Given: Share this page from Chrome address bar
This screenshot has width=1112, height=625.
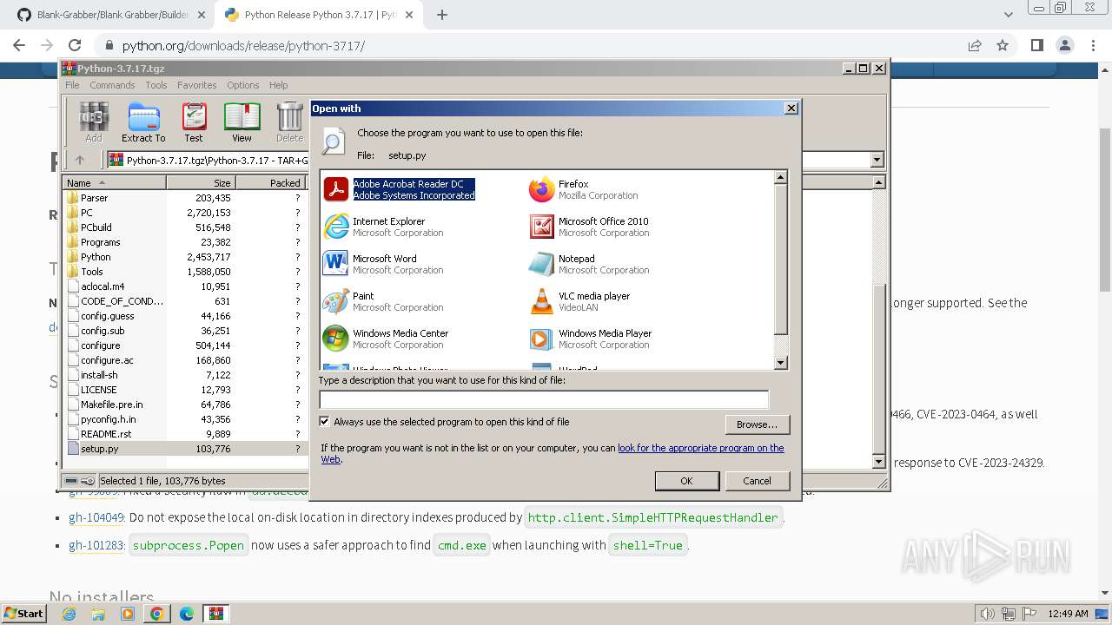Looking at the screenshot, I should point(975,45).
